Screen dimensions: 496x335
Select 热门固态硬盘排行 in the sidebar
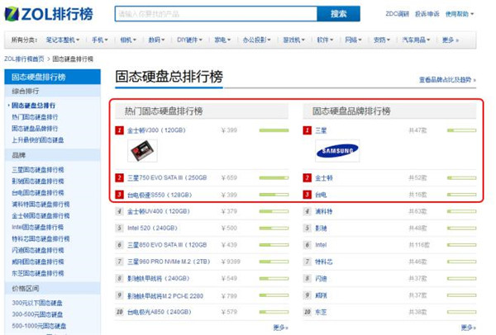35,117
